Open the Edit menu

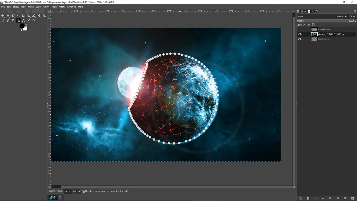pyautogui.click(x=9, y=7)
